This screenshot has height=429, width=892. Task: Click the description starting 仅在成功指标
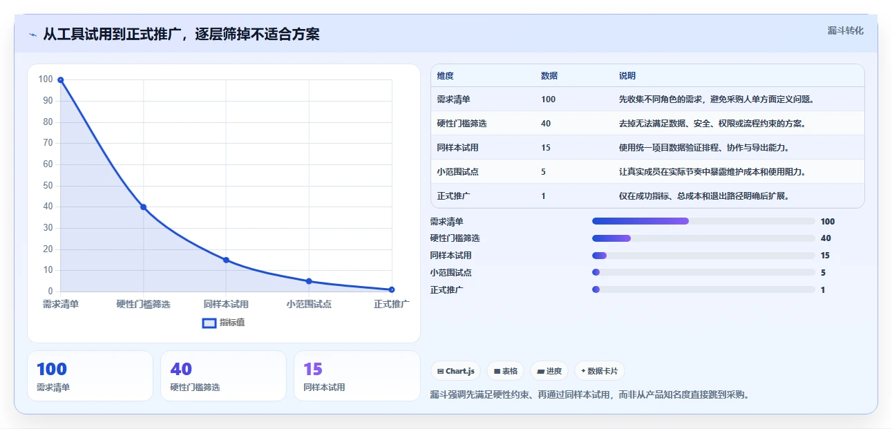tap(705, 196)
